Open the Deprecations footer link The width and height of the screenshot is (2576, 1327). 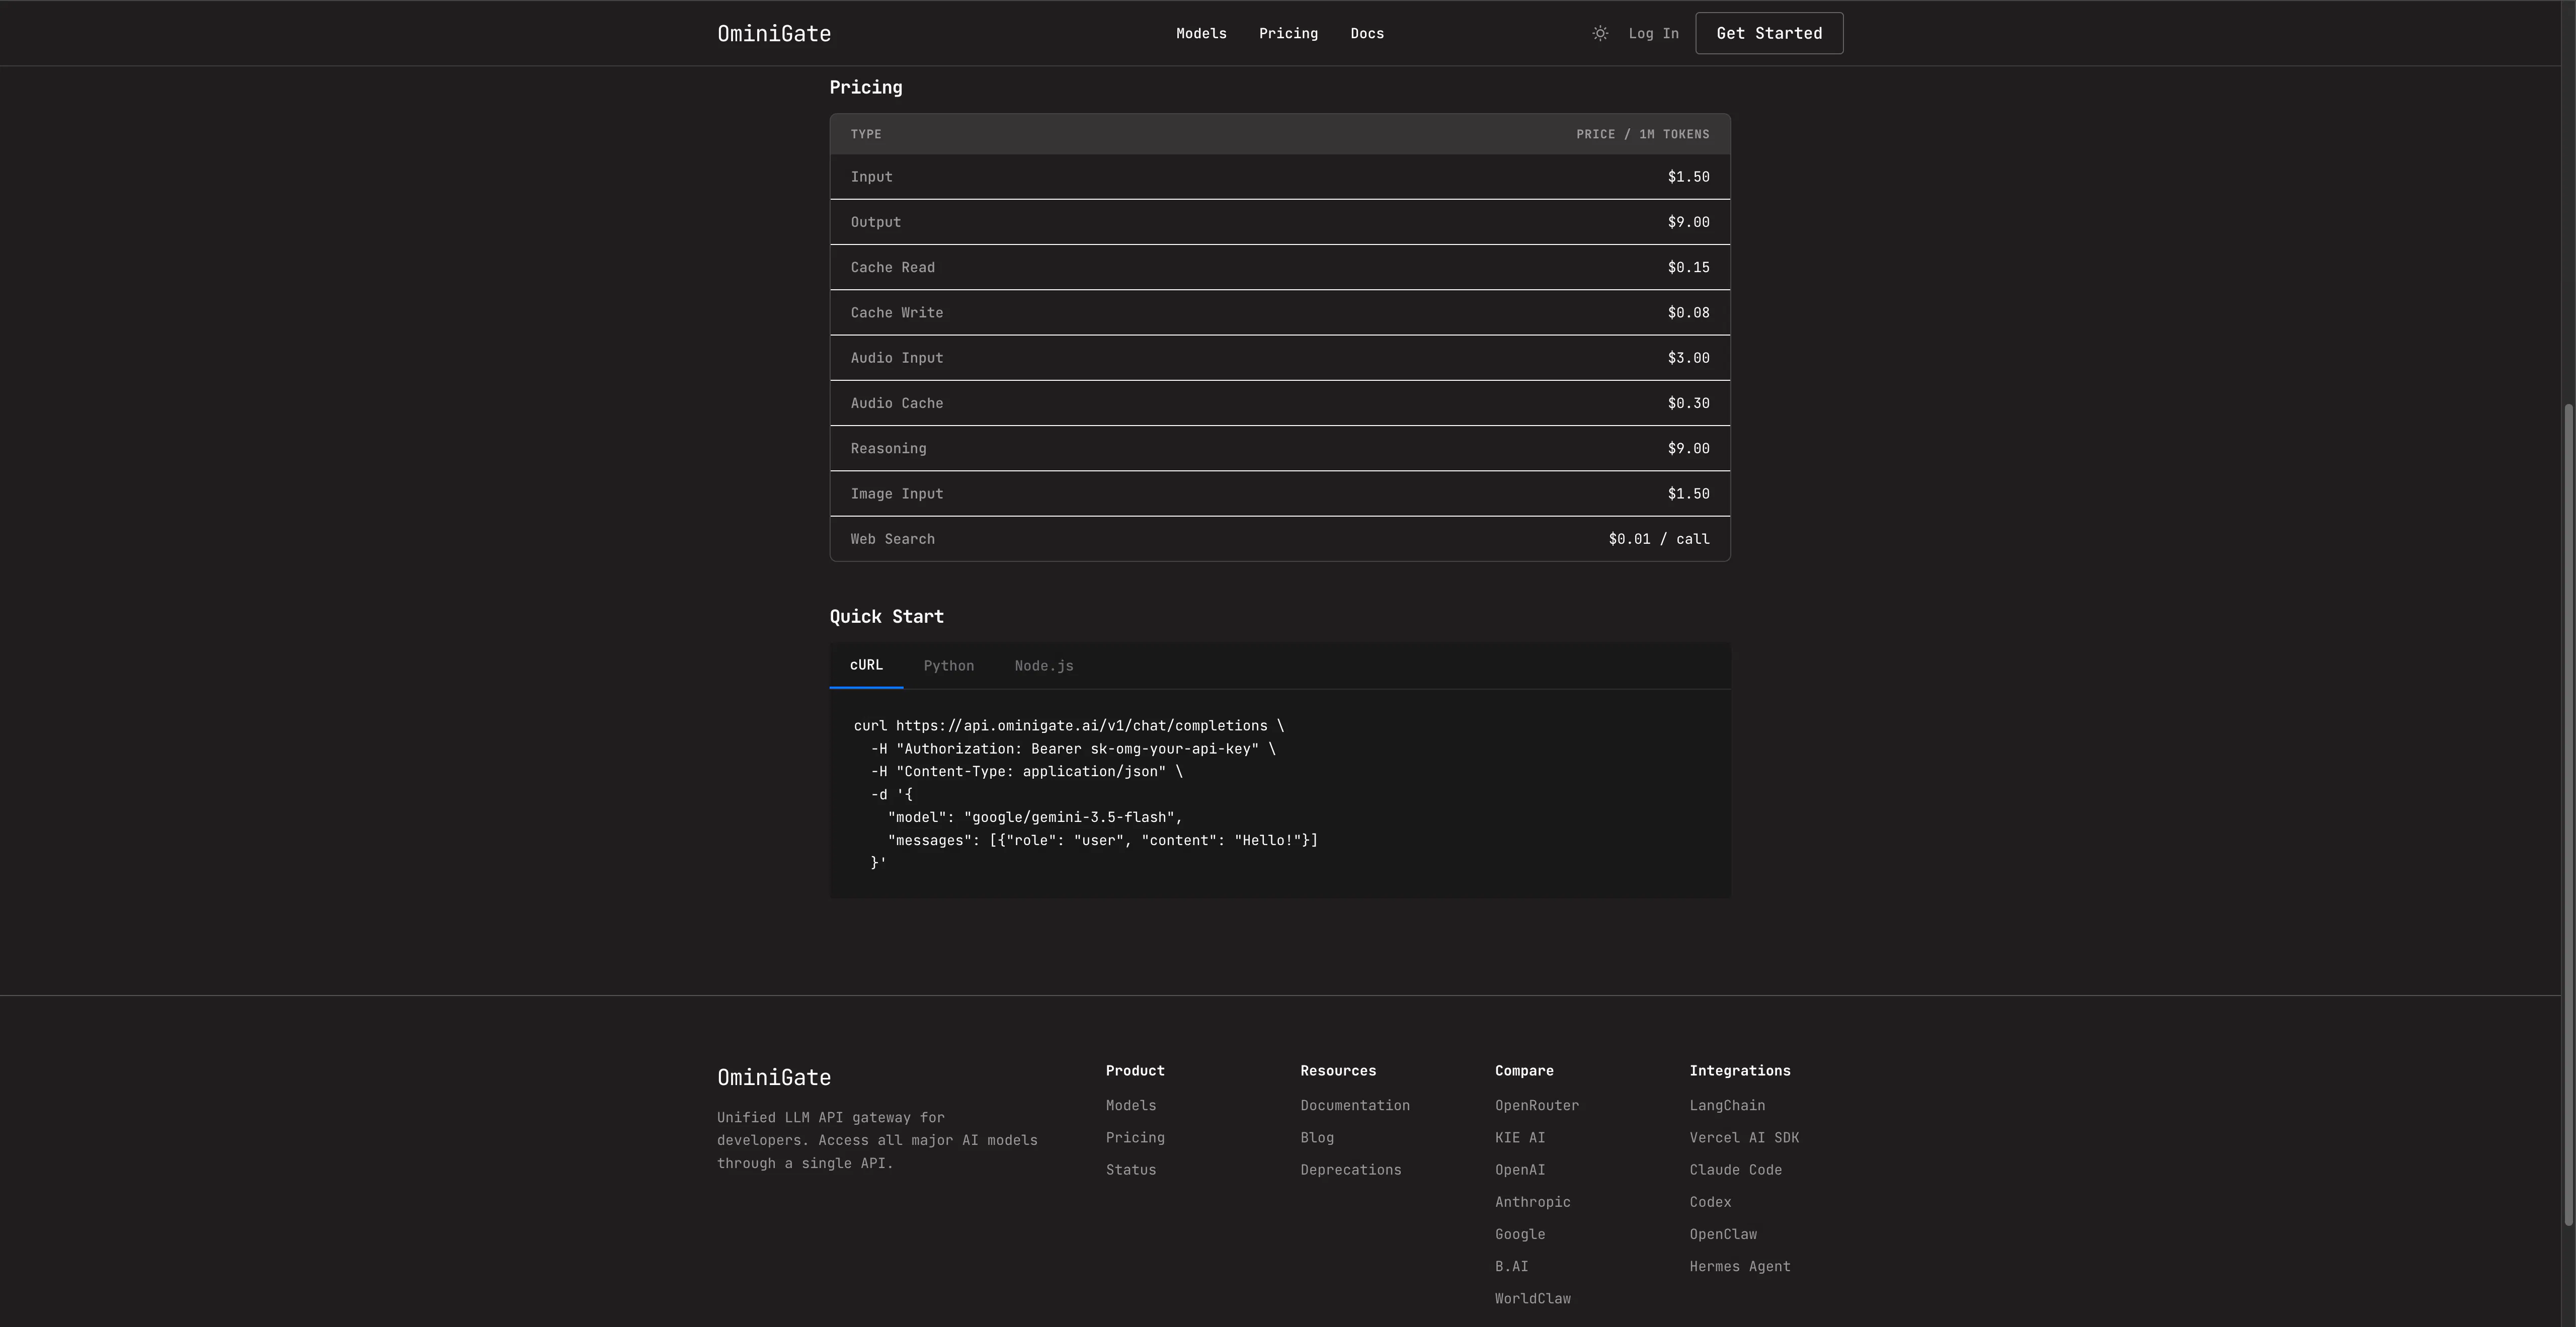(x=1351, y=1169)
